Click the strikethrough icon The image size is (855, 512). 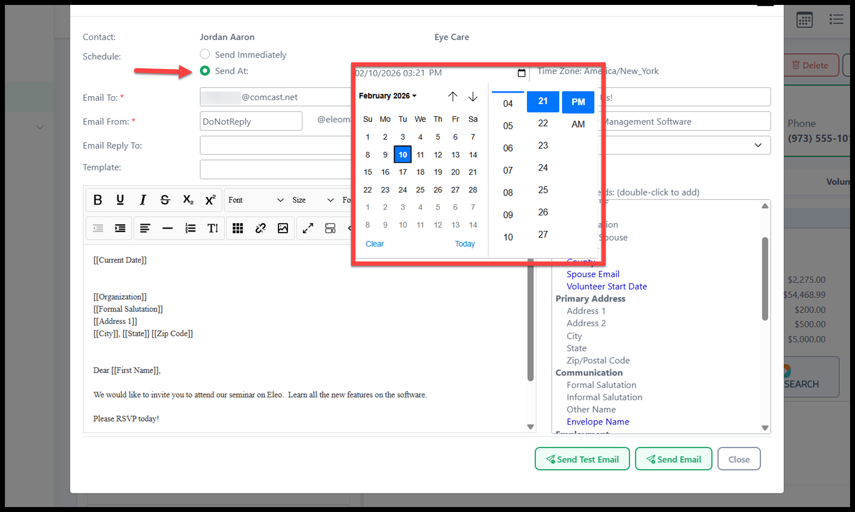pyautogui.click(x=165, y=200)
